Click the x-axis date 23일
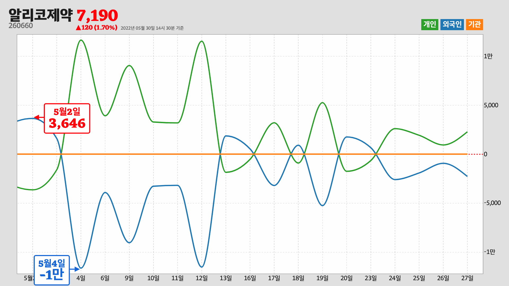The width and height of the screenshot is (509, 286). coord(371,278)
